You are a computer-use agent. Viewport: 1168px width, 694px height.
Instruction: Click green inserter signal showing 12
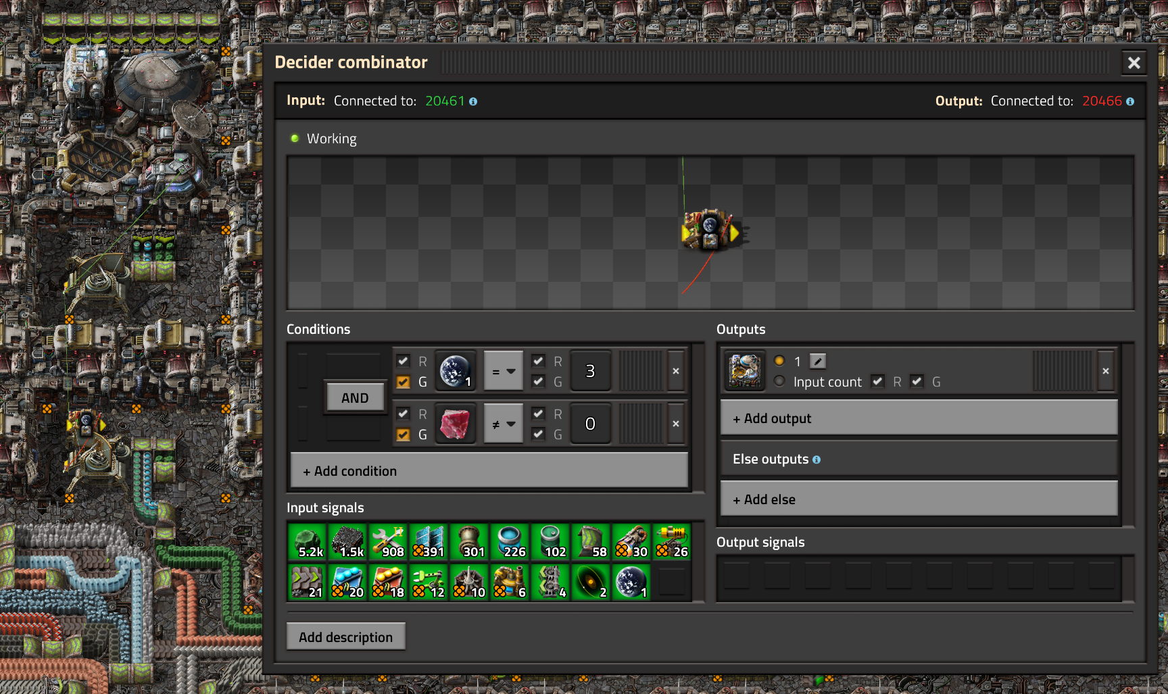click(x=429, y=582)
